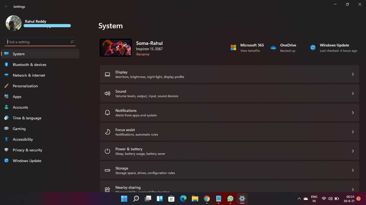Screen dimensions: 366x205
Task: Focus the Find a setting box
Action: click(40, 42)
